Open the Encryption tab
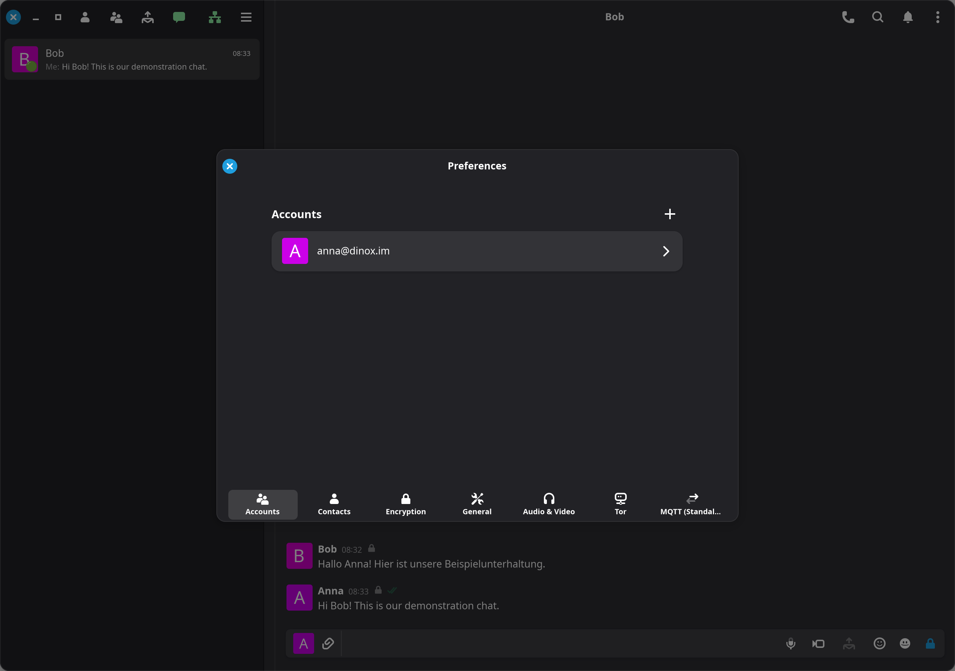The width and height of the screenshot is (955, 671). pyautogui.click(x=406, y=504)
